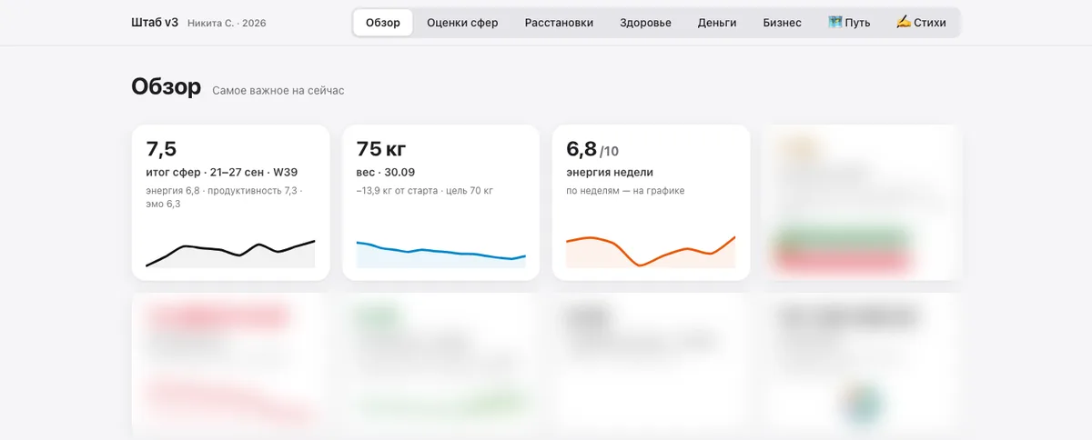
Task: Click the orange energy trend chart
Action: (651, 252)
